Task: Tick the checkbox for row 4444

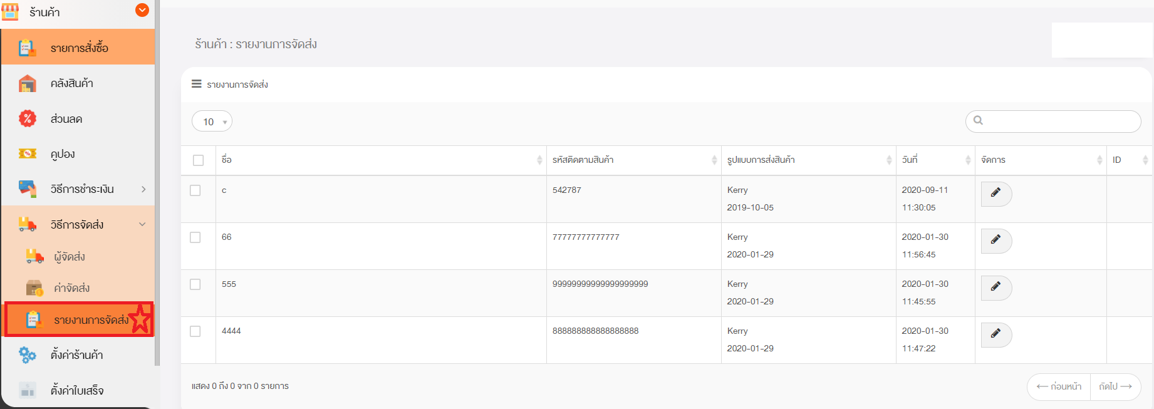Action: tap(195, 331)
